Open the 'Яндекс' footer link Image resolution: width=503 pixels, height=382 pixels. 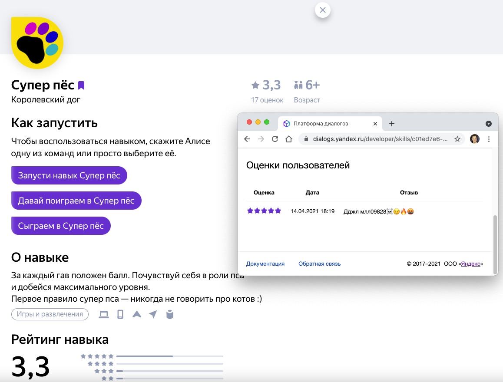[470, 264]
